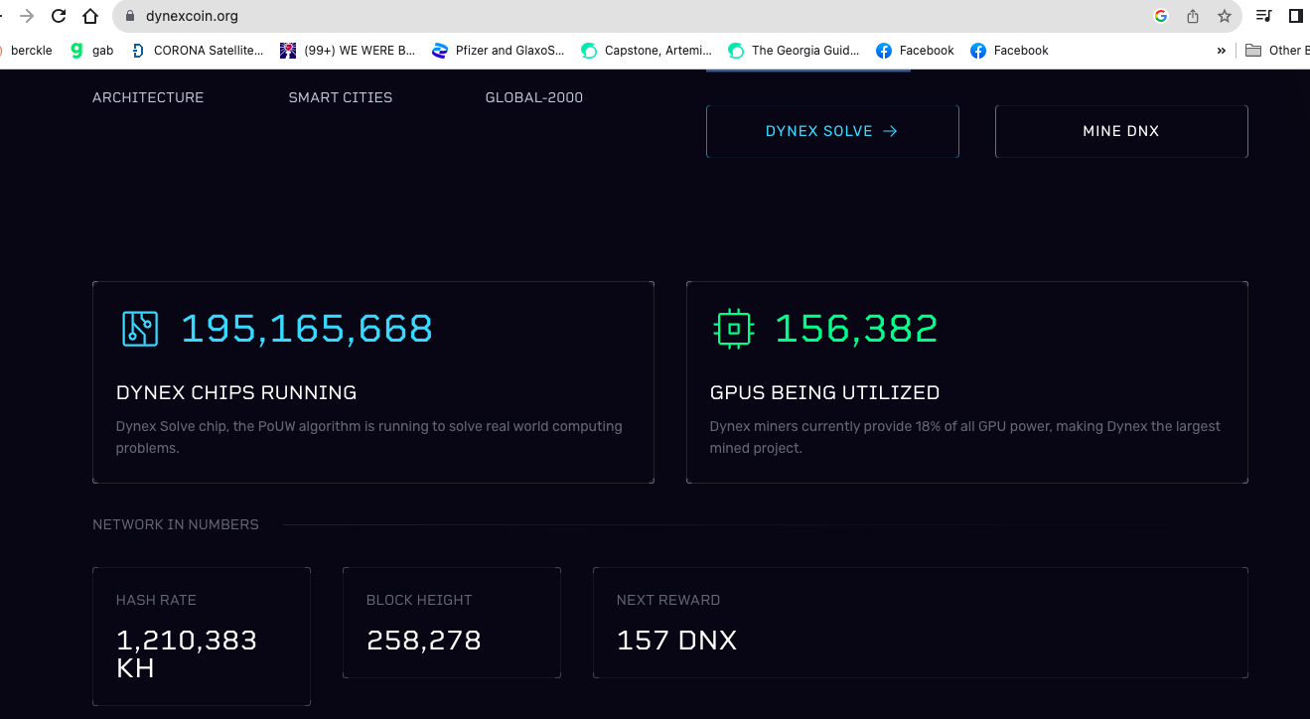This screenshot has height=719, width=1310.
Task: Open the media controls icon
Action: [x=1263, y=16]
